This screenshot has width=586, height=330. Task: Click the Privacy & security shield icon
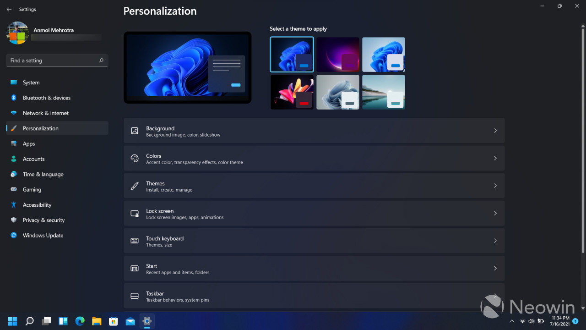click(14, 220)
